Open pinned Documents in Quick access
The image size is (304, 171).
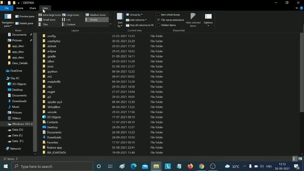pos(19,35)
